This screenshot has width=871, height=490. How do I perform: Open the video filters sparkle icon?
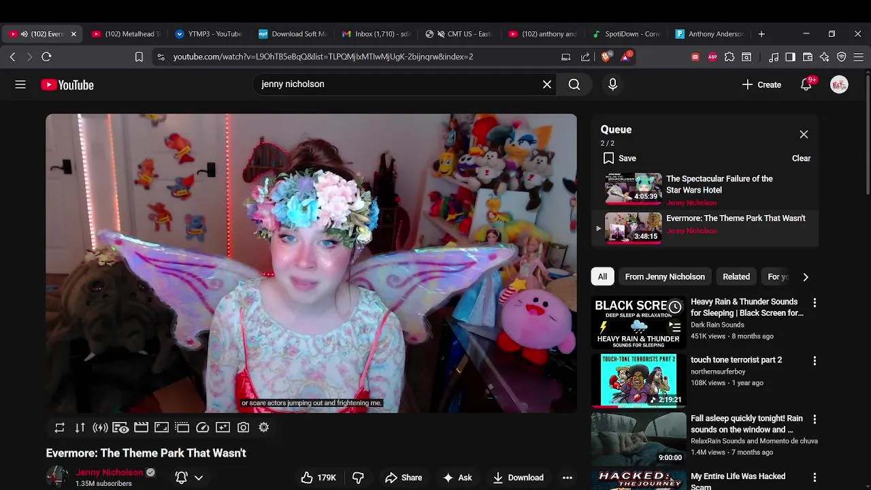click(223, 427)
